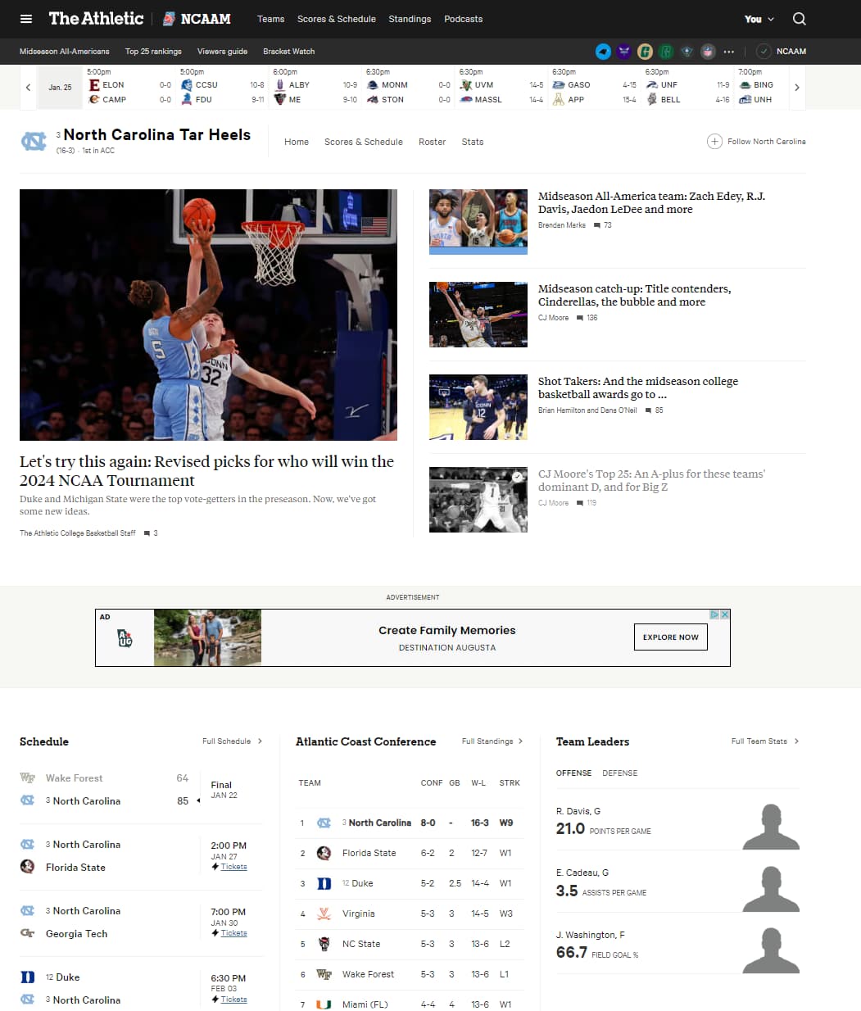The image size is (861, 1011).
Task: Go to the team Home tab
Action: click(297, 142)
